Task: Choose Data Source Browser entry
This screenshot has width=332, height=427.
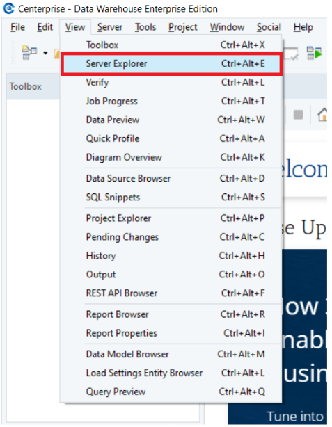Action: click(171, 178)
